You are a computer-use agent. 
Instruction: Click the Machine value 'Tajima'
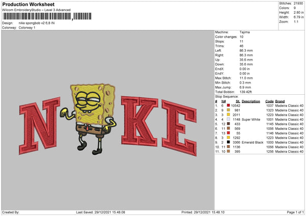tap(244, 32)
